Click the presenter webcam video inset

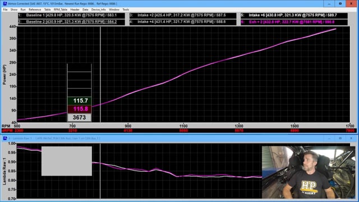coord(309,172)
